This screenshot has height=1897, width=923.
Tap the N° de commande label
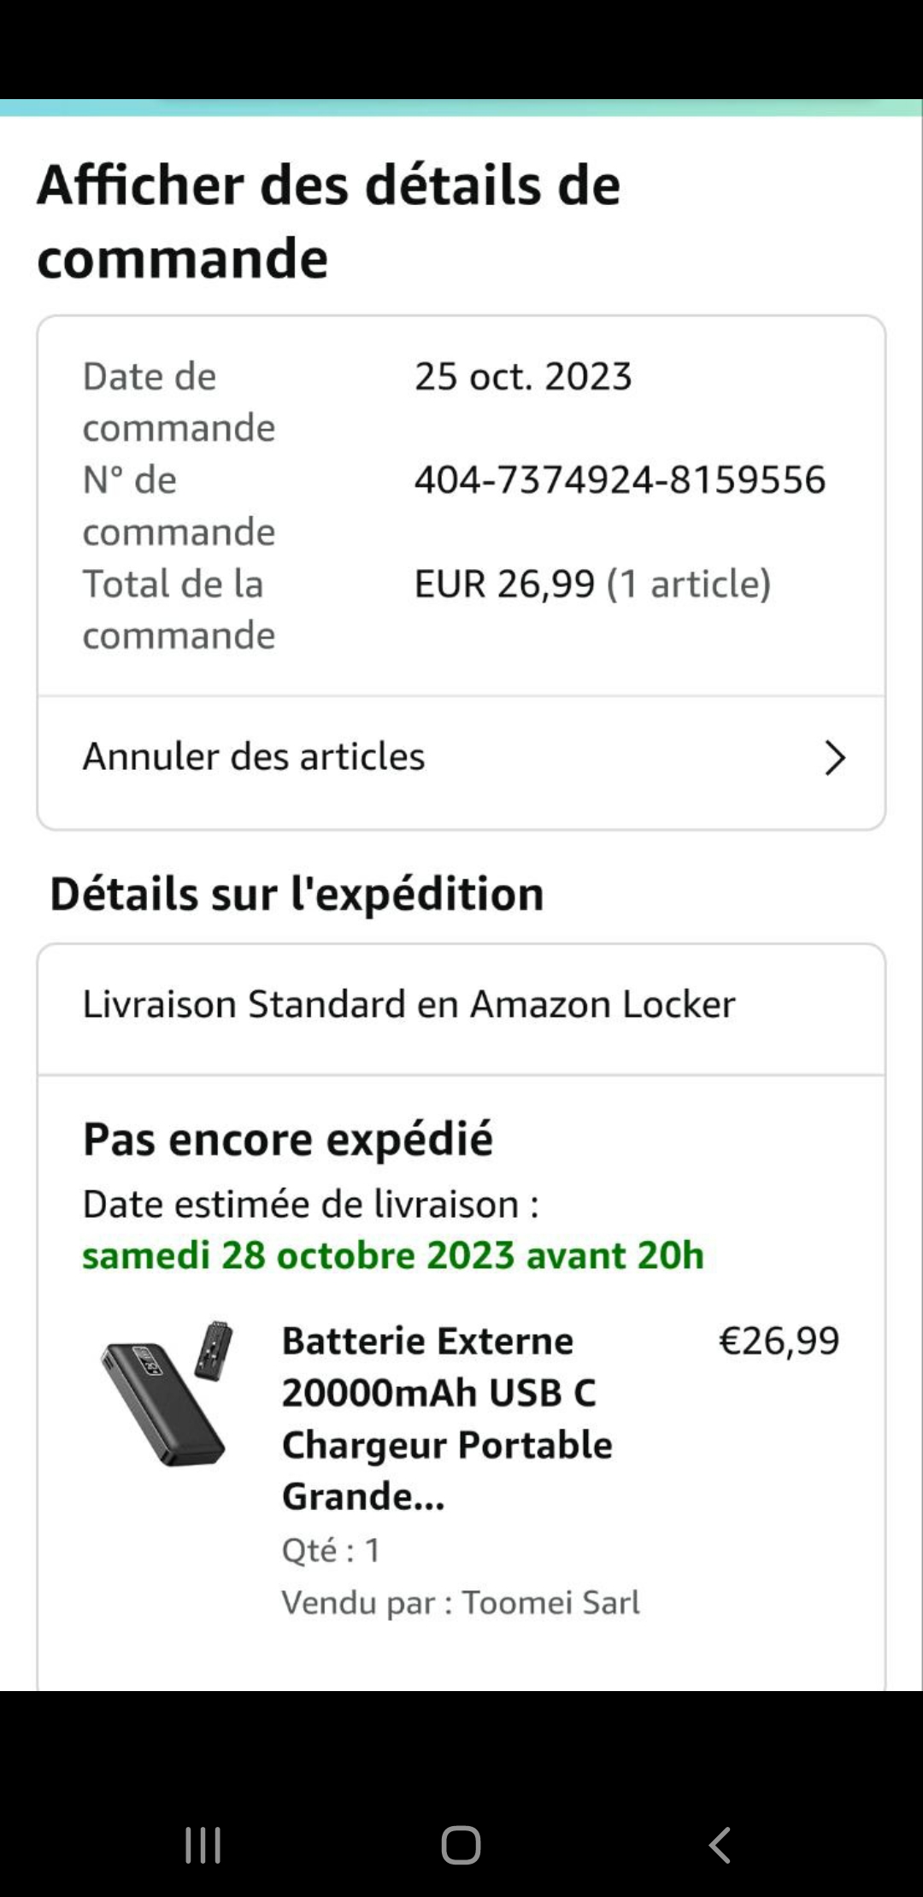click(x=179, y=505)
